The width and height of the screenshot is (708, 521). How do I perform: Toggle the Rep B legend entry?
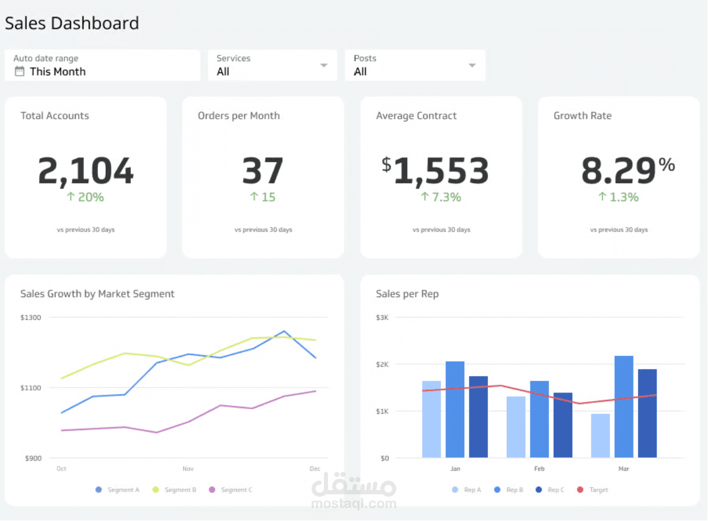pyautogui.click(x=508, y=489)
